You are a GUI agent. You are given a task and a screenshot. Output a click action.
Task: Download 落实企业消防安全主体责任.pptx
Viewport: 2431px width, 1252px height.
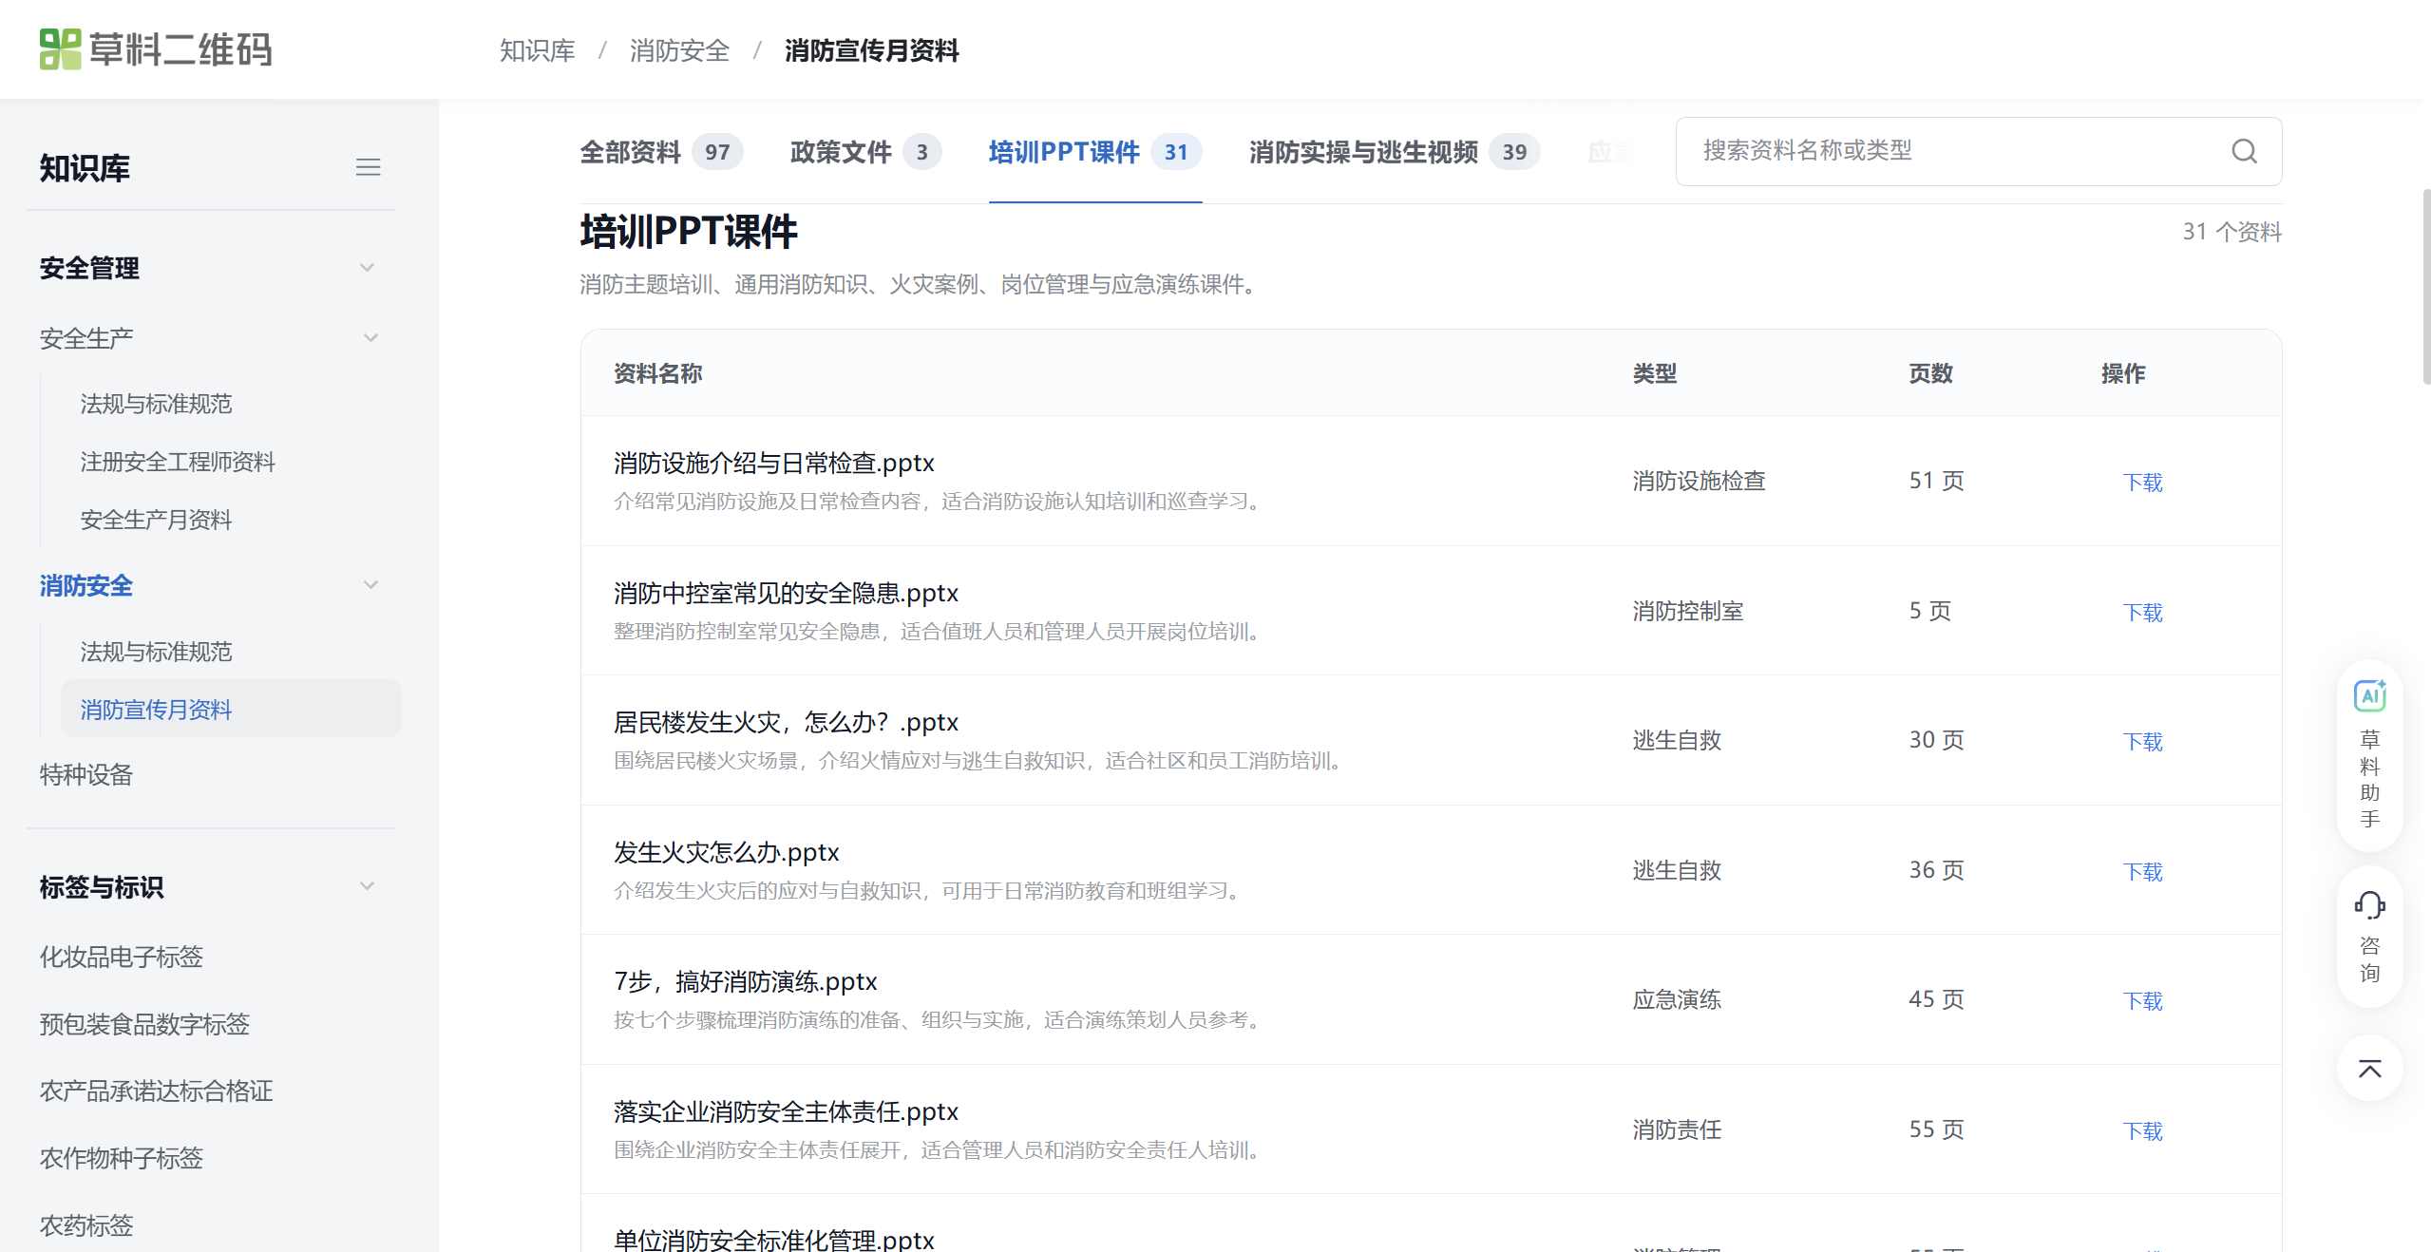pos(2142,1131)
